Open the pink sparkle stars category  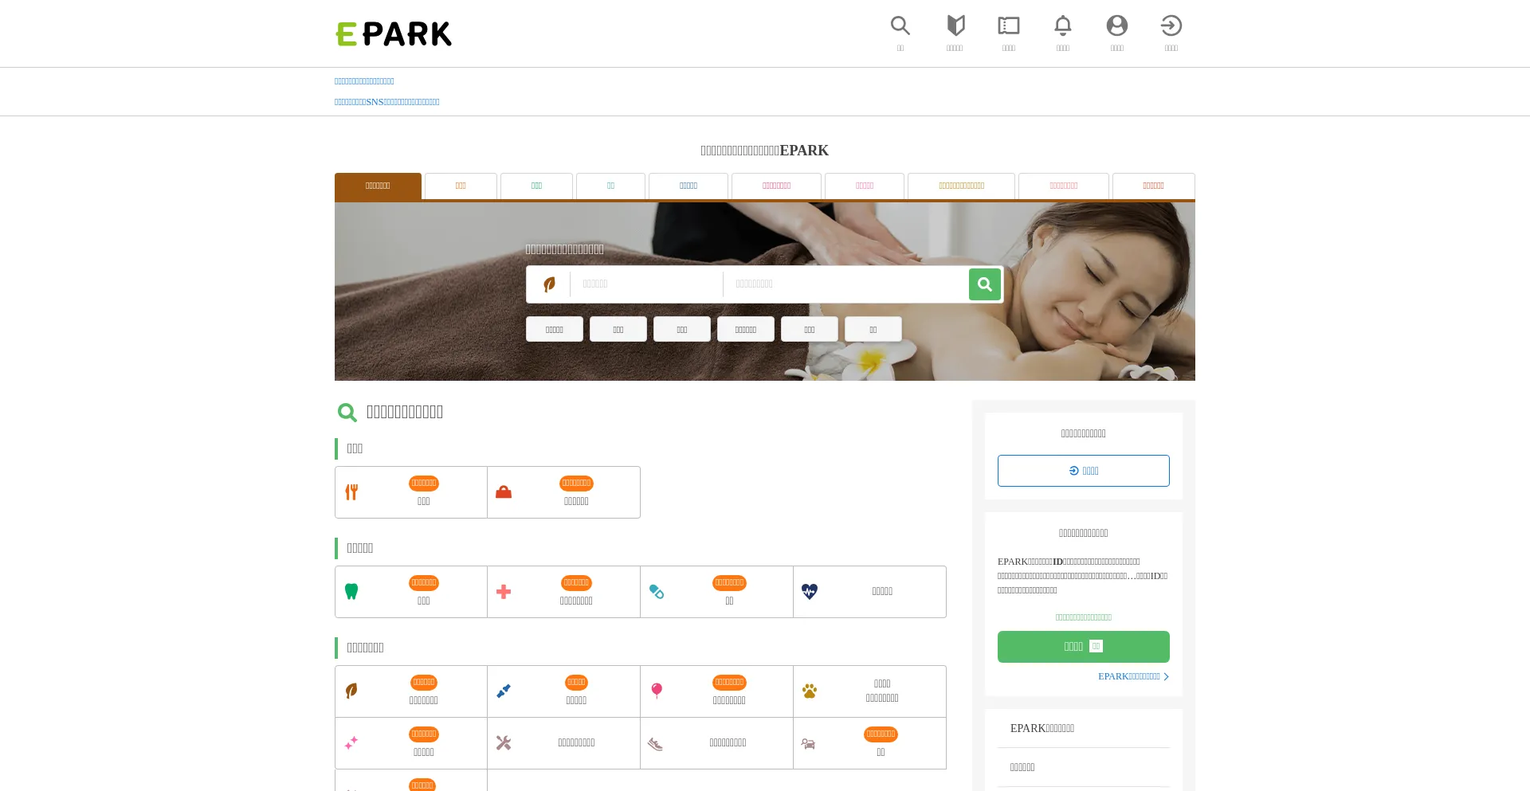click(411, 743)
